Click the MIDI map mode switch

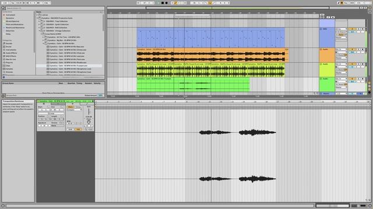coord(352,3)
